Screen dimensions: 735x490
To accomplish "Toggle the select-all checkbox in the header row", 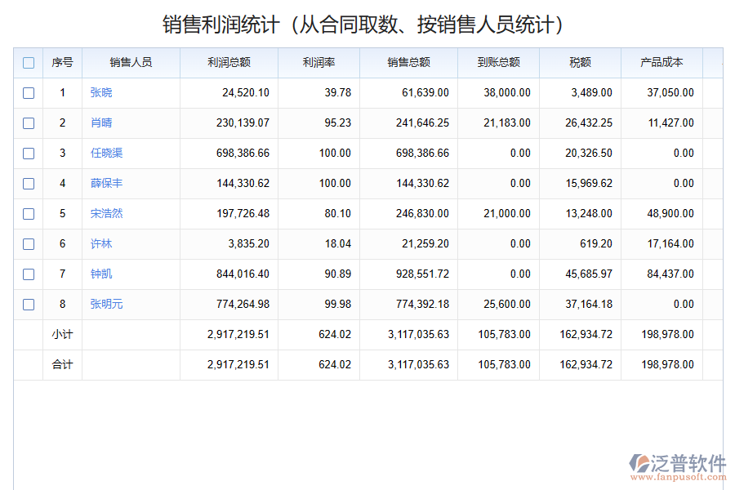I will [29, 62].
